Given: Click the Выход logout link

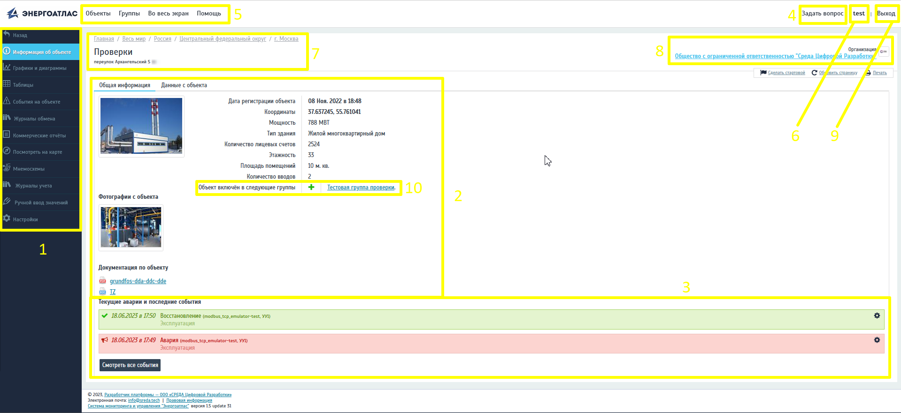Looking at the screenshot, I should (x=886, y=14).
